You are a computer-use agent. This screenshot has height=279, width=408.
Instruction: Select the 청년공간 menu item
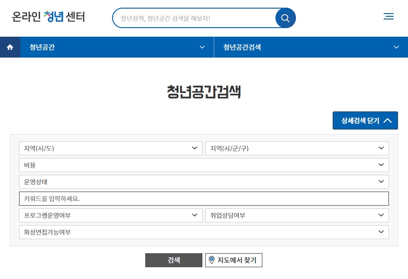41,47
